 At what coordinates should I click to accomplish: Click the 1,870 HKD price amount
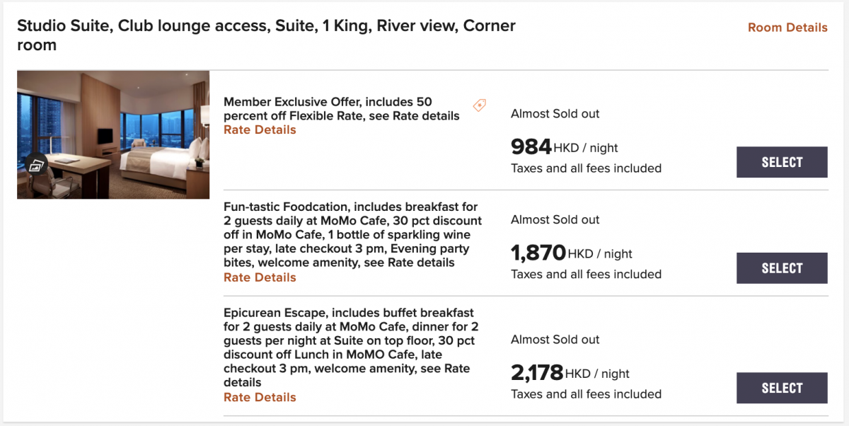click(538, 253)
